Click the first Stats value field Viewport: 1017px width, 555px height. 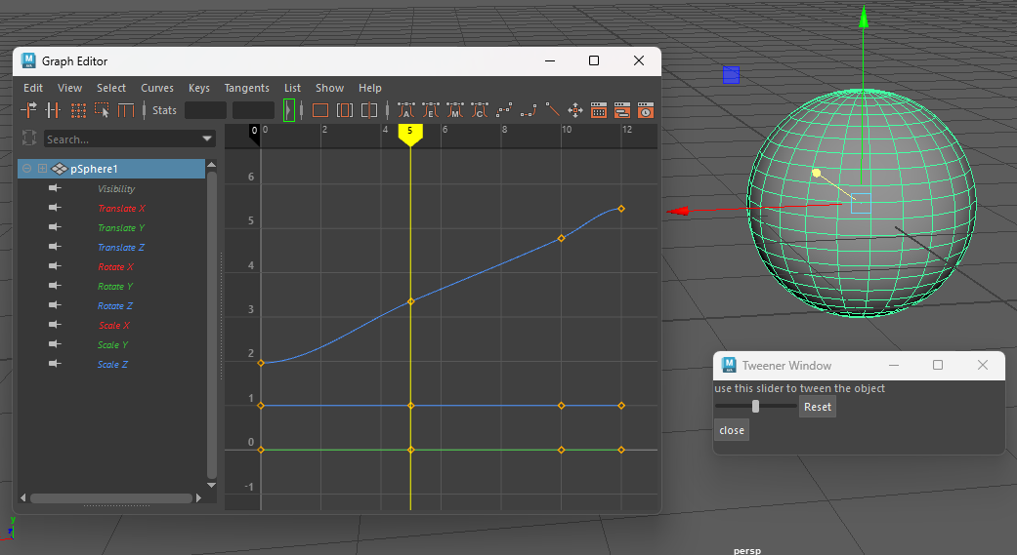[x=205, y=111]
